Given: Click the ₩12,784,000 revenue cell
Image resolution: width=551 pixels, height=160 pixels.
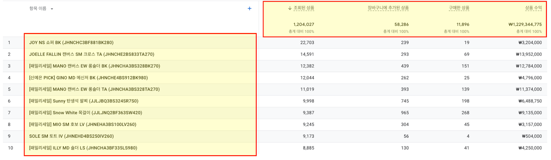Looking at the screenshot, I should pyautogui.click(x=529, y=66).
